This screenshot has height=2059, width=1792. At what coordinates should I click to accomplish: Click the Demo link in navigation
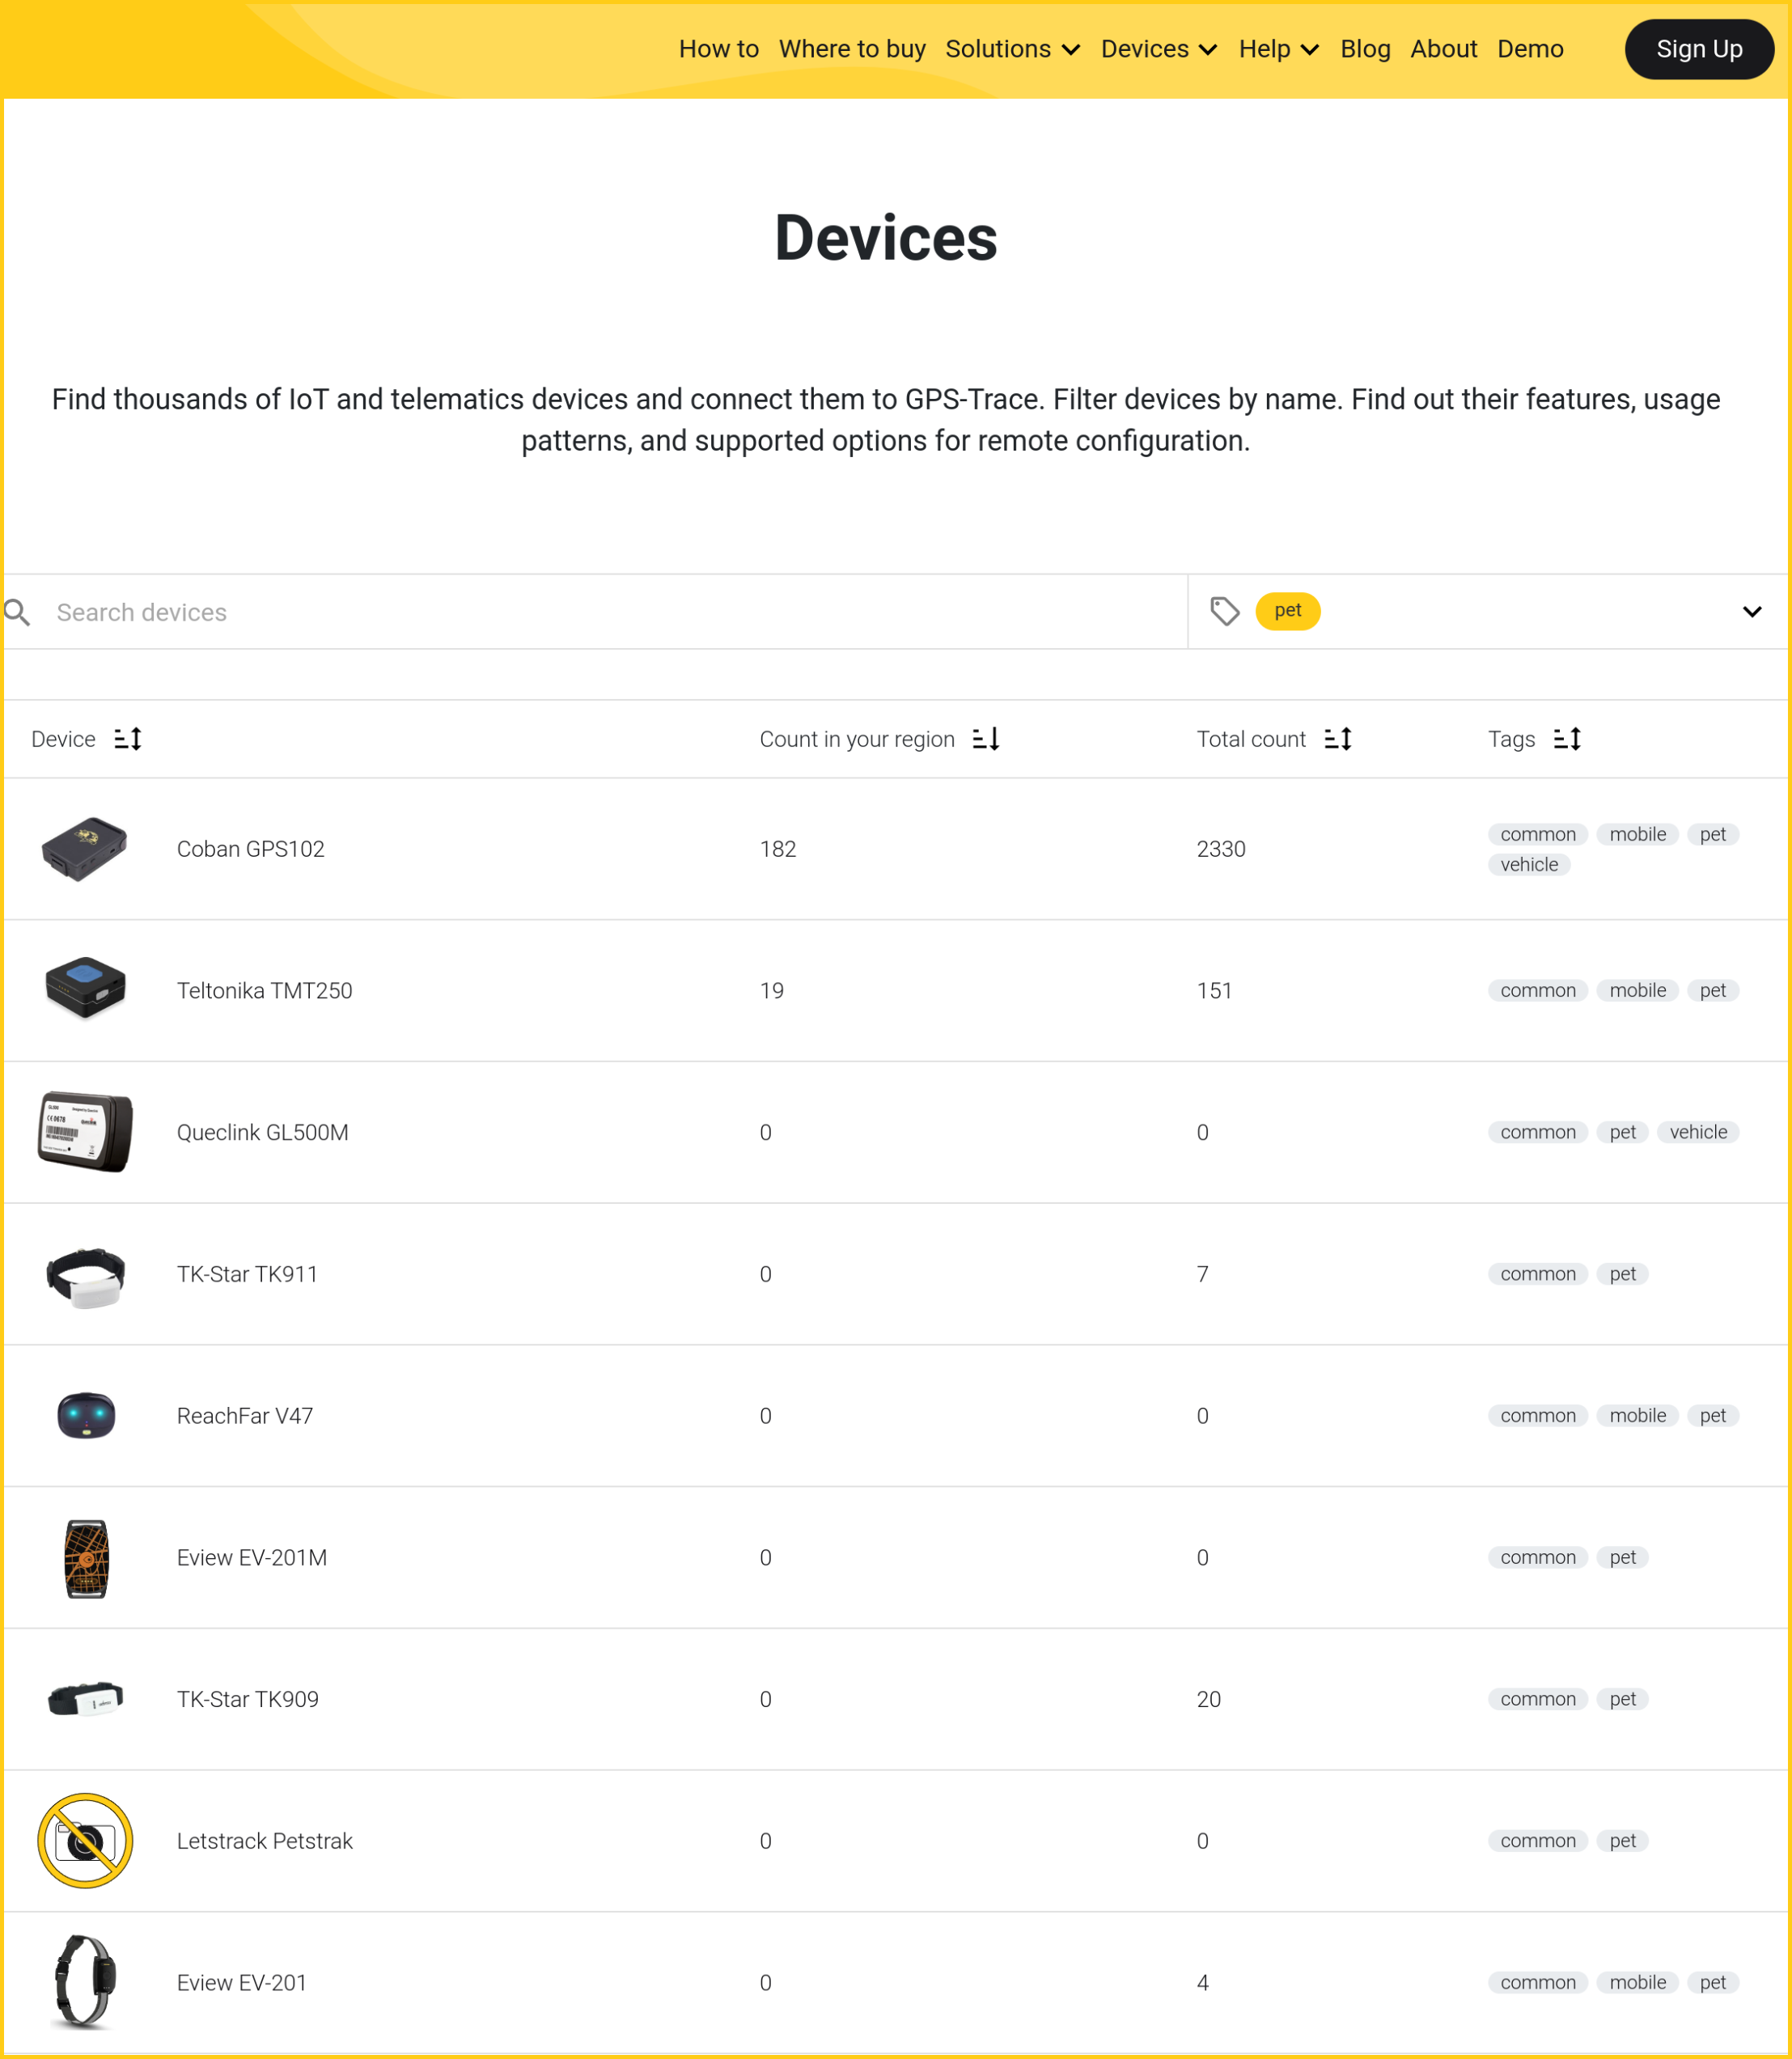tap(1530, 47)
